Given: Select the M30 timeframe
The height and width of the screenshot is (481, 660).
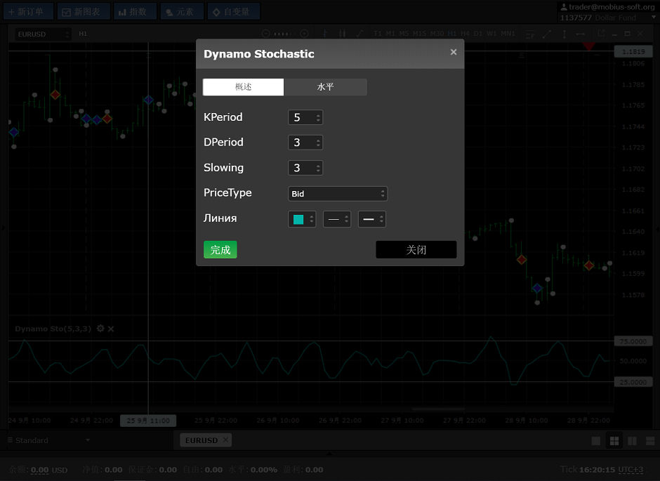Looking at the screenshot, I should point(437,34).
